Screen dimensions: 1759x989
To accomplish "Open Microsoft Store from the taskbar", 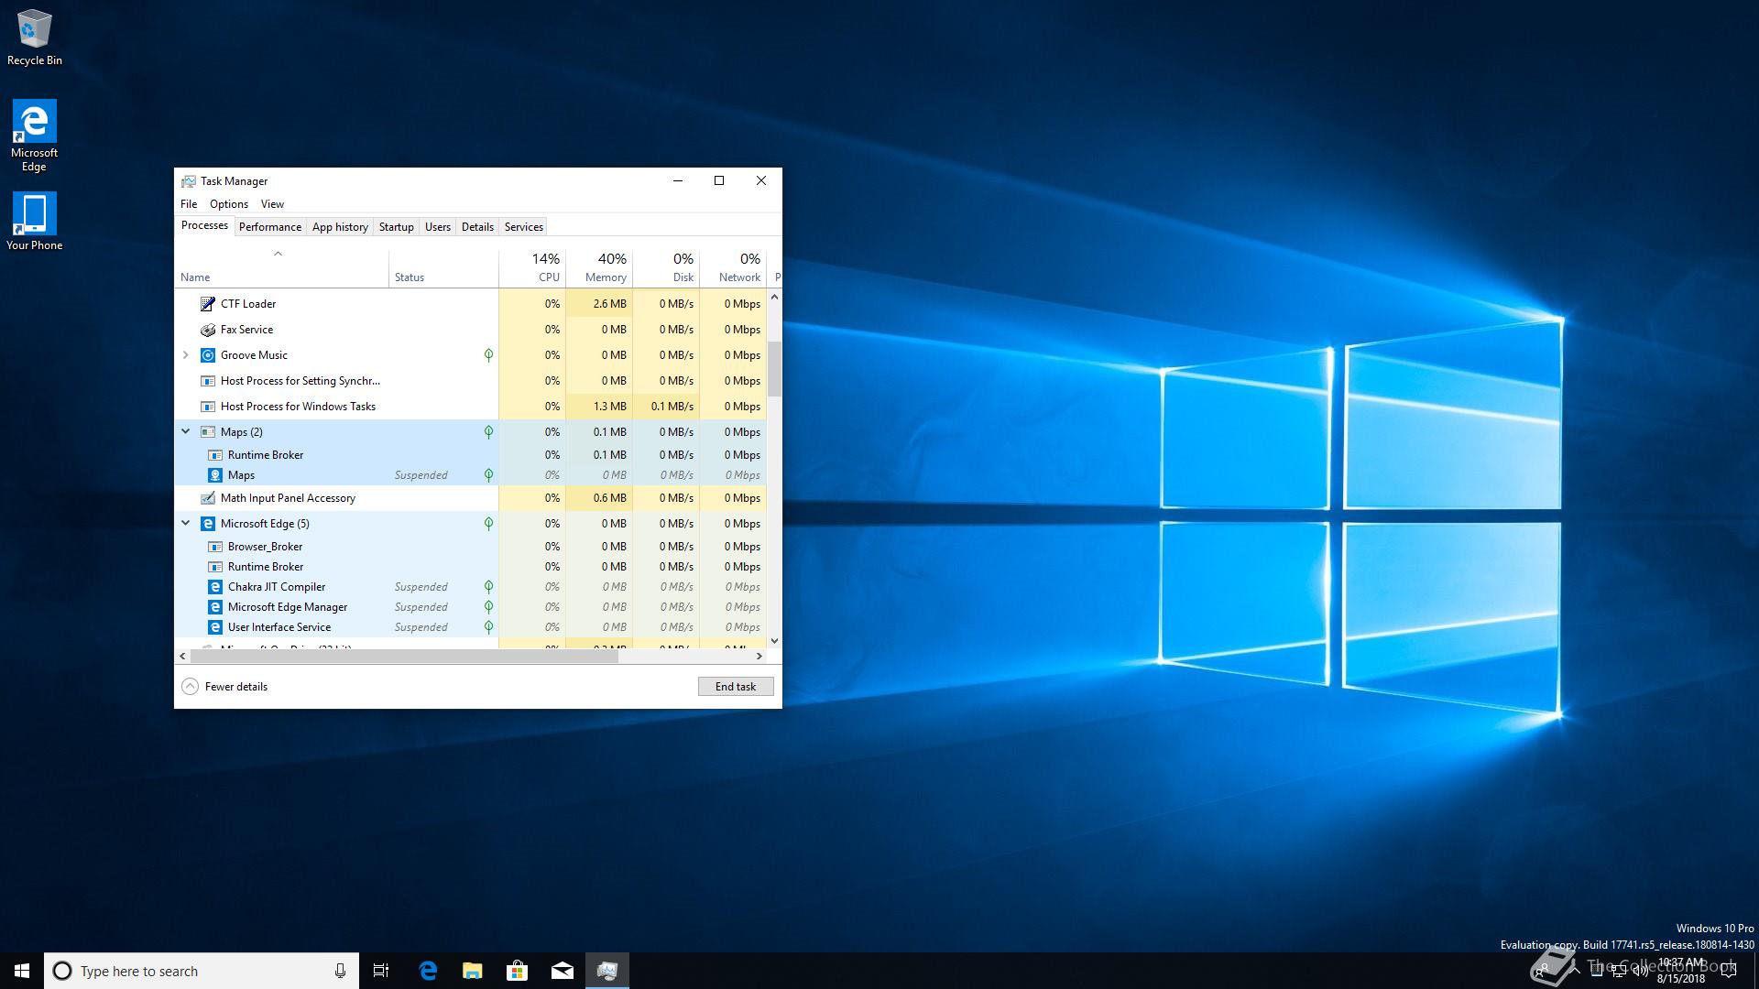I will pyautogui.click(x=518, y=971).
